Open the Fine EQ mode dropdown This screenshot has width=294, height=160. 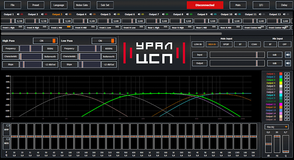(x=276, y=127)
